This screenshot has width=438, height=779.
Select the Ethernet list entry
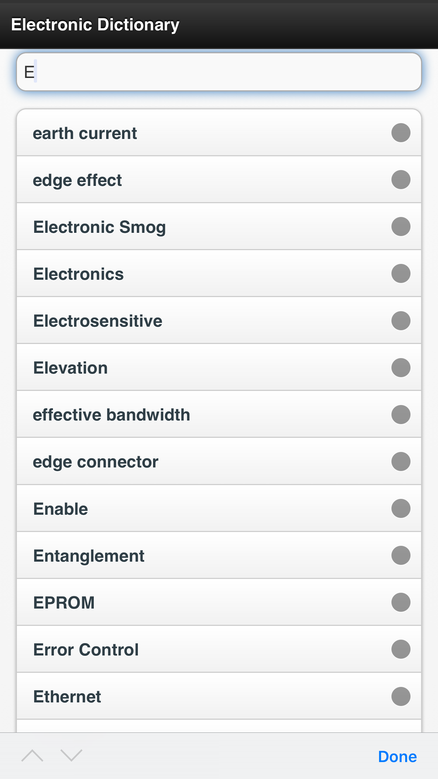coord(176,696)
